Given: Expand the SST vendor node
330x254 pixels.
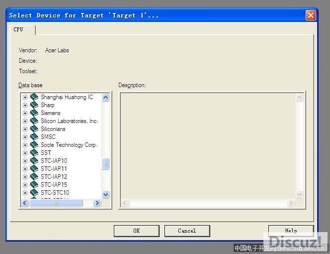Looking at the screenshot, I should click(x=25, y=153).
